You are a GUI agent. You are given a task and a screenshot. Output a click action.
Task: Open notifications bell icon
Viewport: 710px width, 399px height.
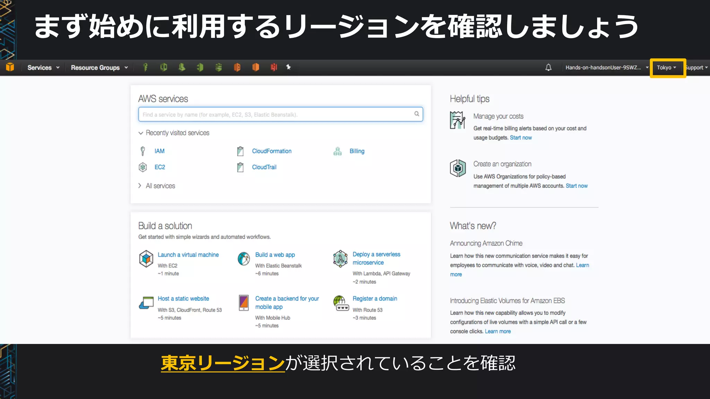pyautogui.click(x=548, y=67)
